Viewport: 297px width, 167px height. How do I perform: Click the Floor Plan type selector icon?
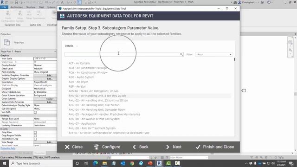[7, 42]
